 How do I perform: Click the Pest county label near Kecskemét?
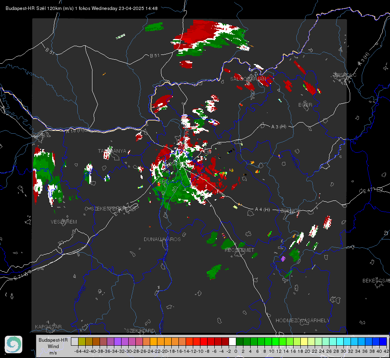click(x=274, y=239)
